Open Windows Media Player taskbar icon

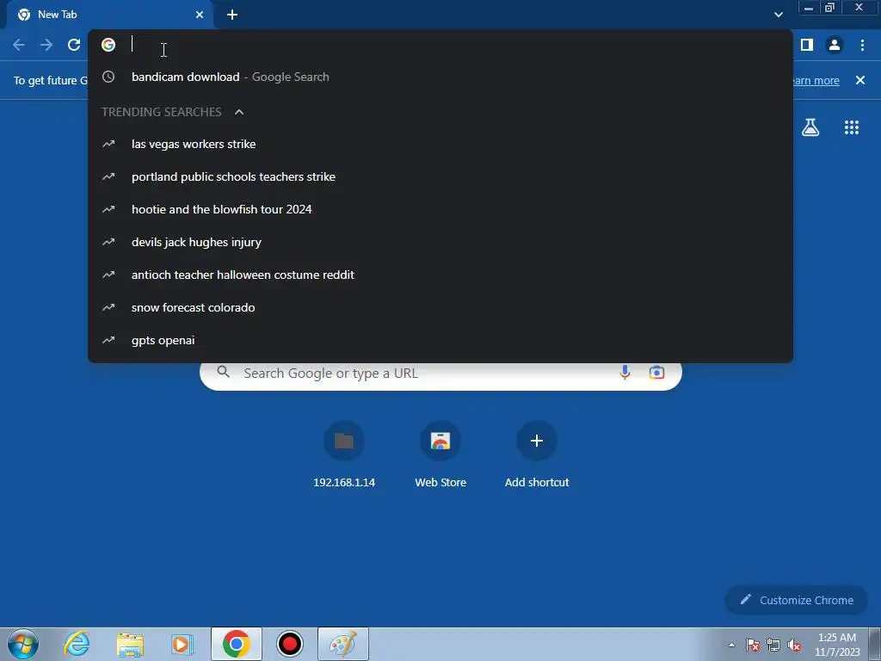pos(182,644)
